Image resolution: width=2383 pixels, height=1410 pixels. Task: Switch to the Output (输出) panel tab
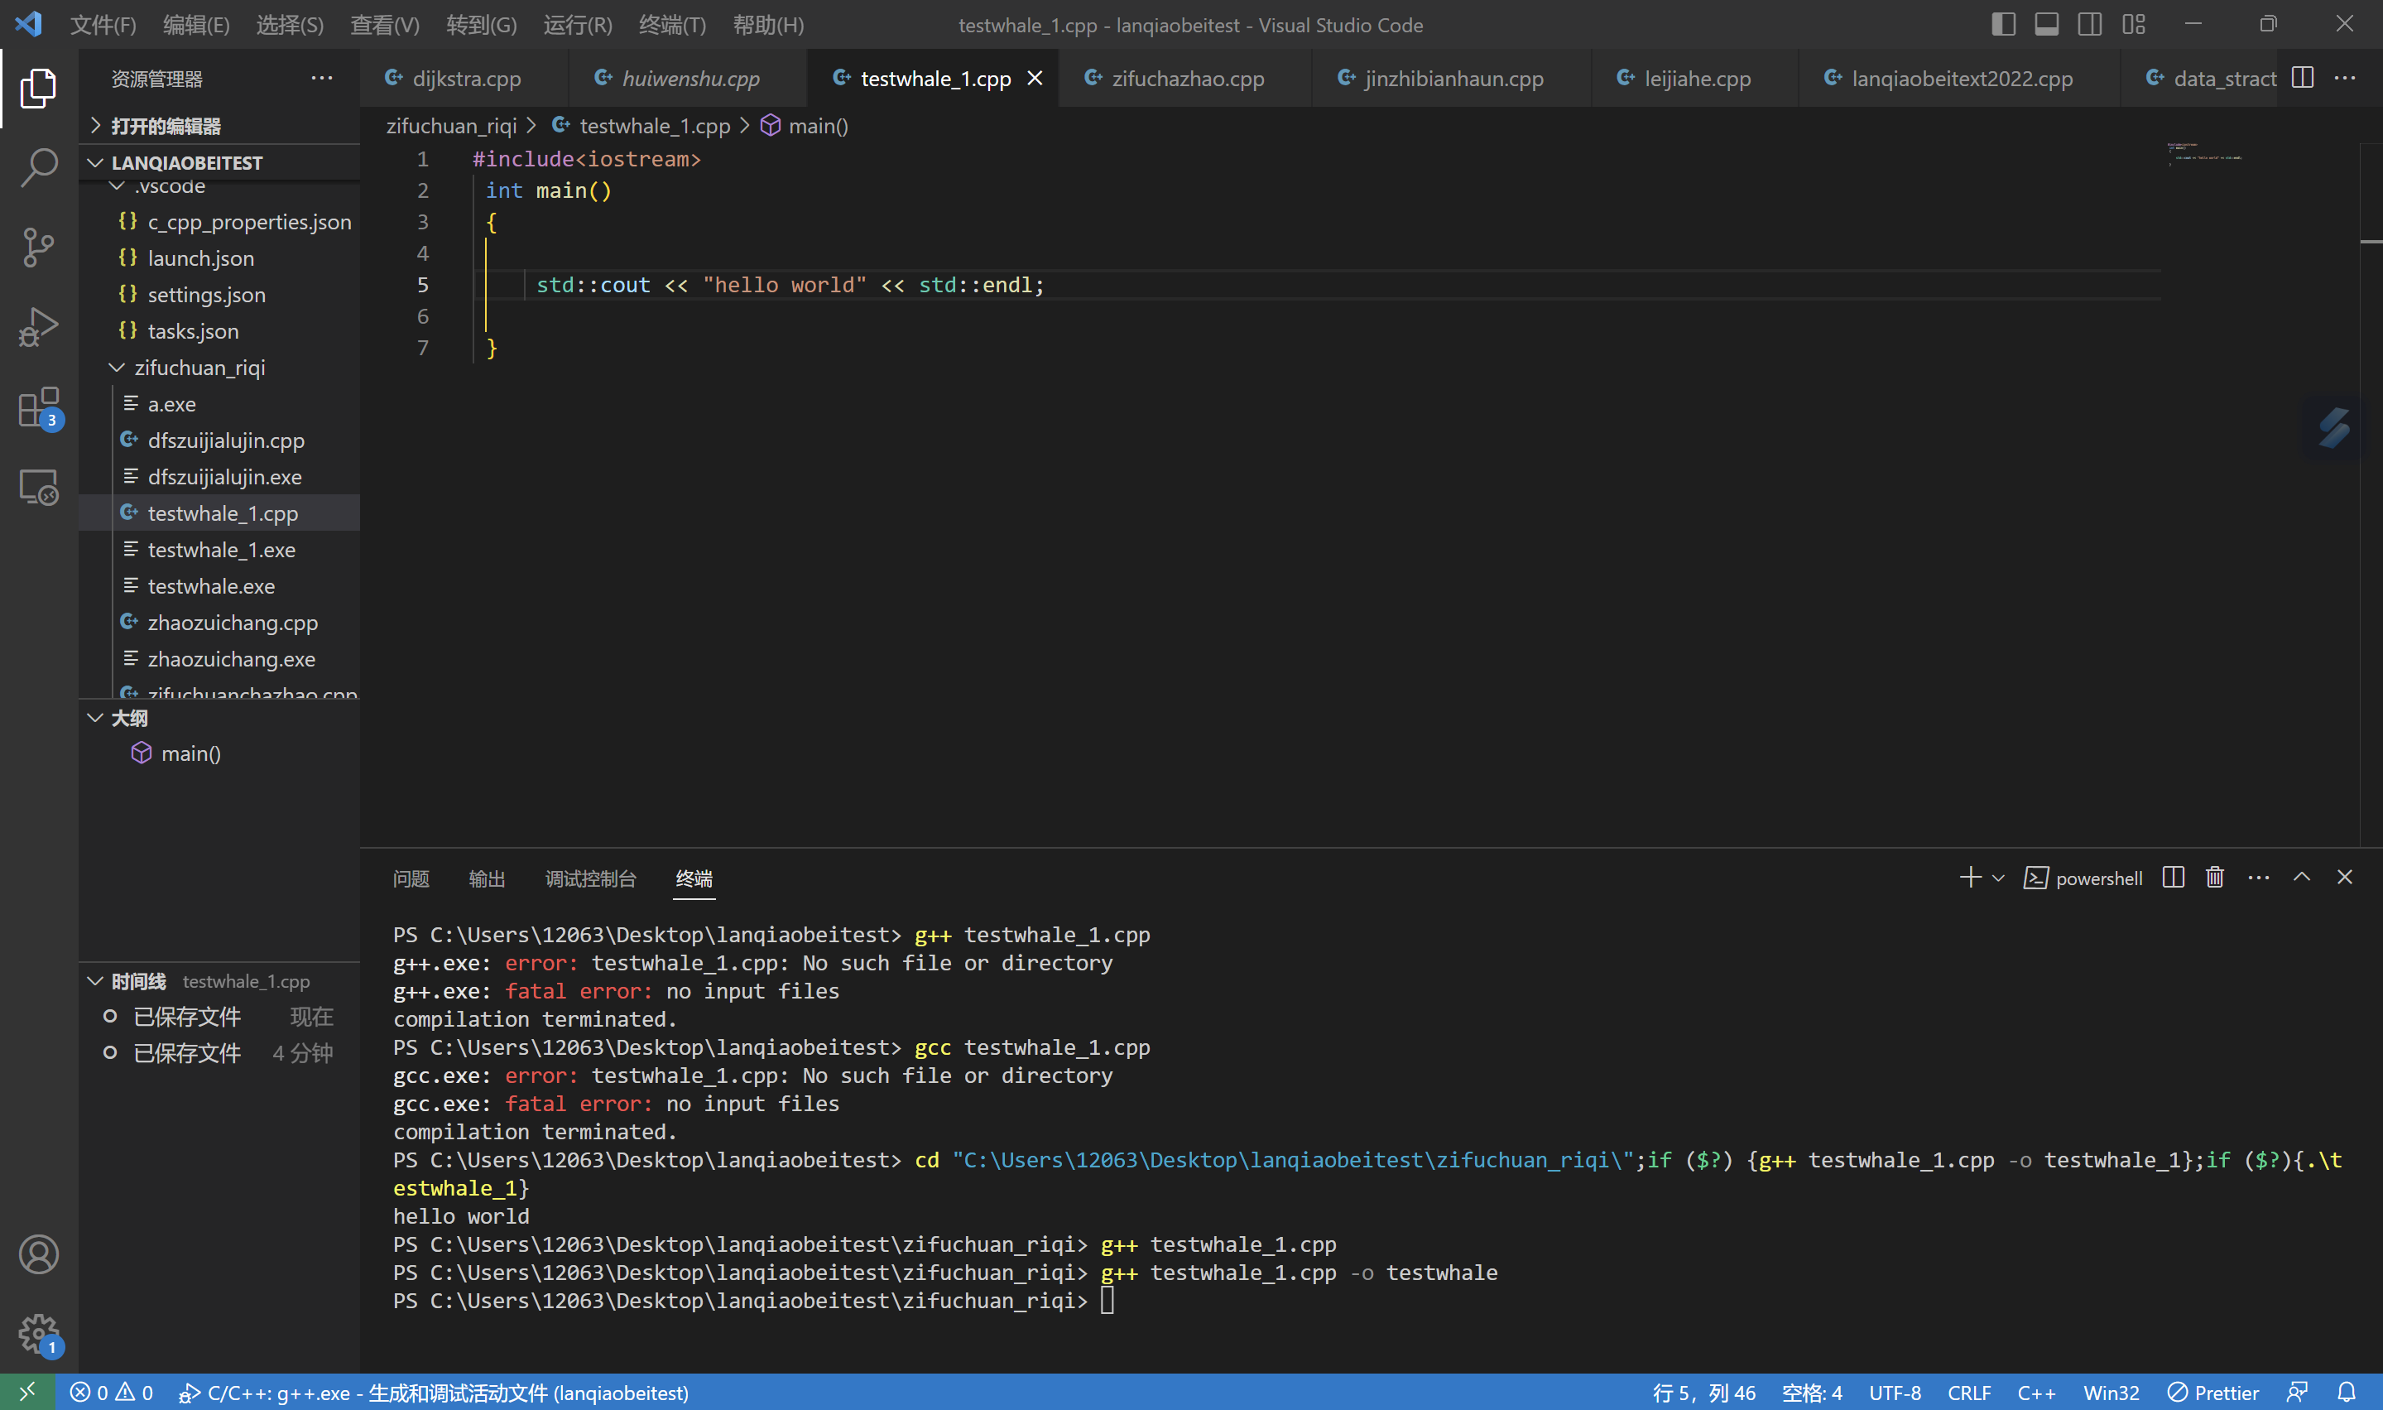[487, 878]
